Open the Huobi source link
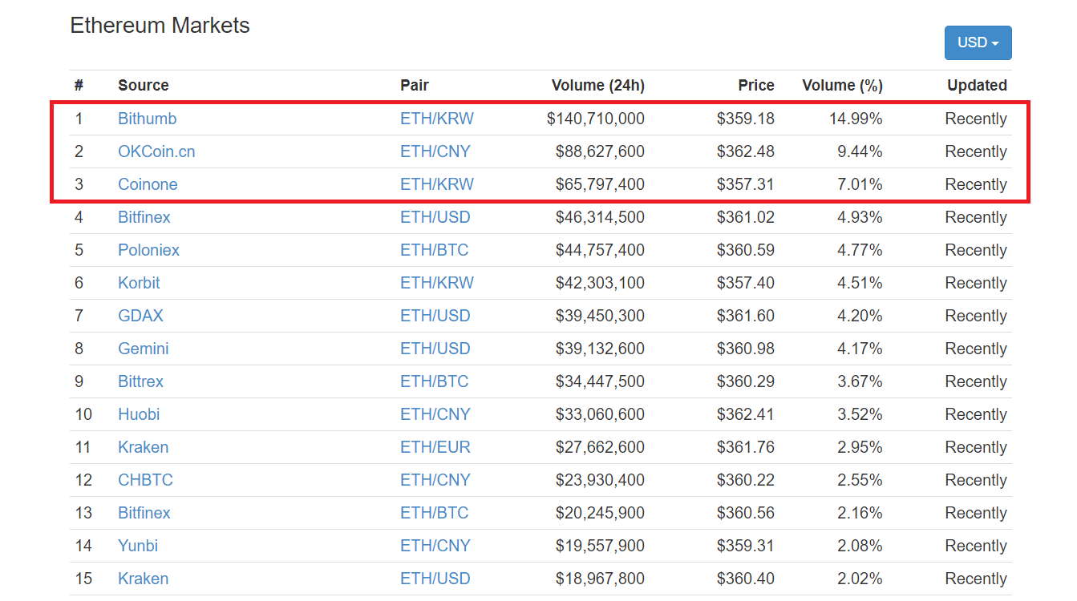1077x601 pixels. (x=139, y=414)
